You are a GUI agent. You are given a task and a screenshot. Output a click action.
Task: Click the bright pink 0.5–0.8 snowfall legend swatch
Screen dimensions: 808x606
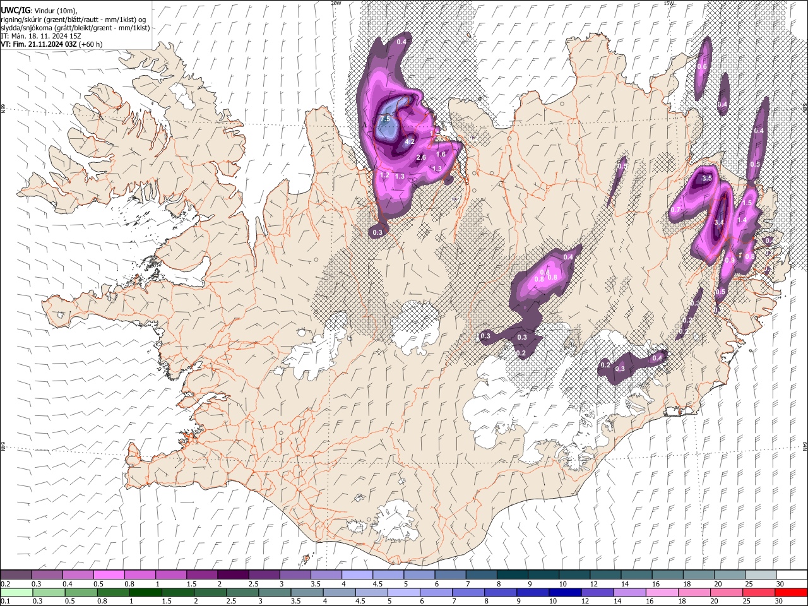pos(109,575)
